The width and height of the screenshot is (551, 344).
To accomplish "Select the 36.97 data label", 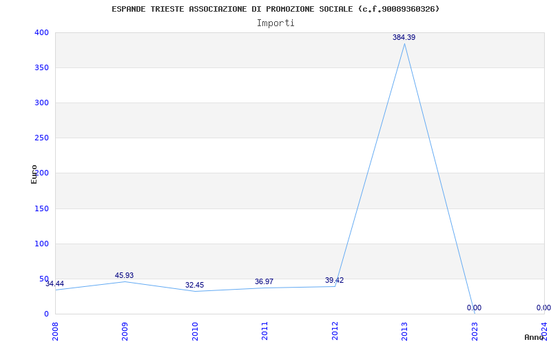I will (x=264, y=281).
